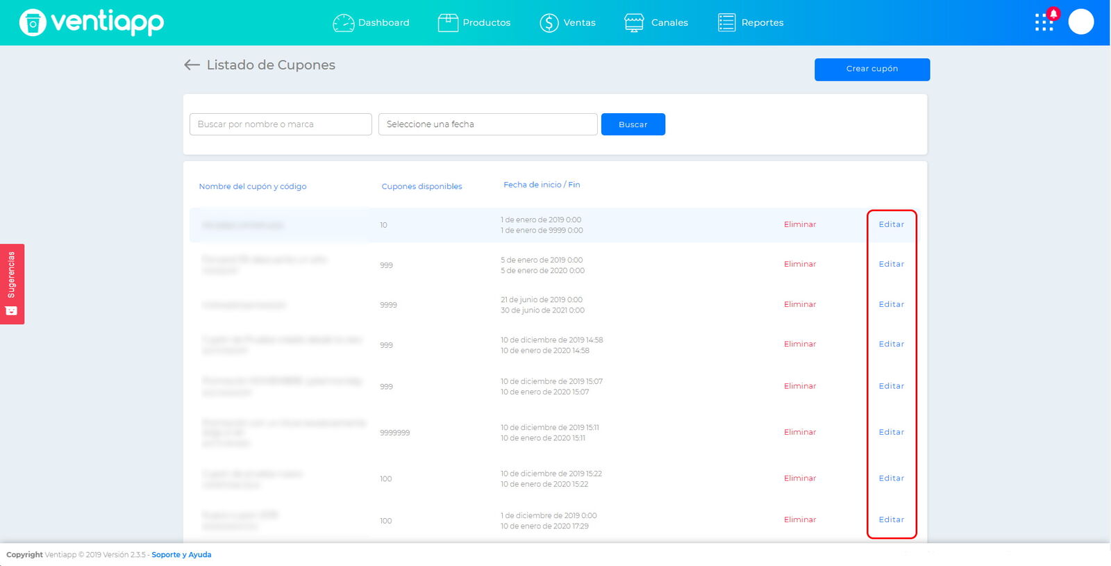This screenshot has width=1111, height=566.
Task: Click the Crear cupón button
Action: pos(872,69)
